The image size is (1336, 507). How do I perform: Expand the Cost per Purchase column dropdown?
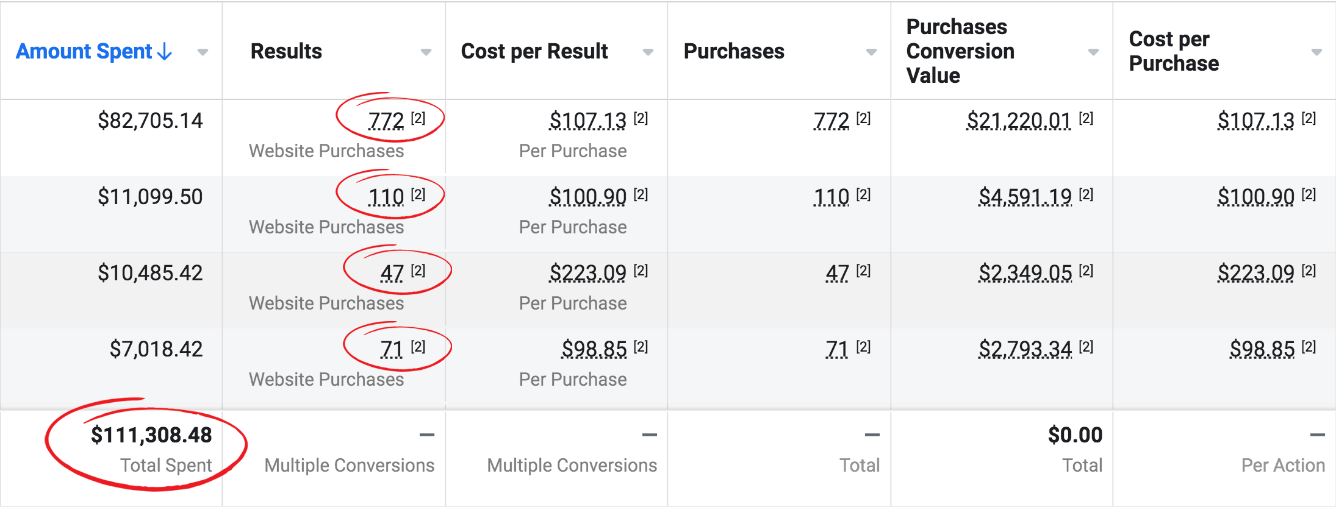pyautogui.click(x=1316, y=52)
